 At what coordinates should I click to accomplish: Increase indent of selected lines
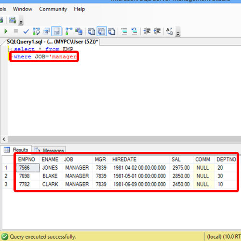point(157,31)
